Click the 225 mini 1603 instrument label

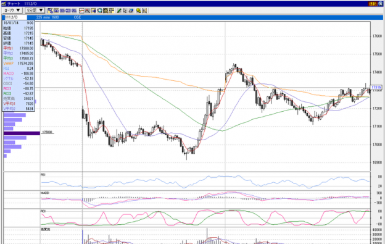click(48, 17)
